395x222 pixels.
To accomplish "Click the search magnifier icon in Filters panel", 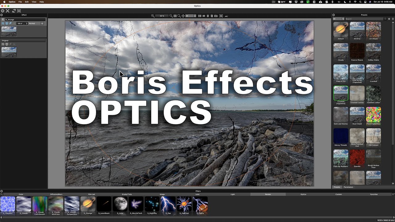I will (x=1, y=194).
